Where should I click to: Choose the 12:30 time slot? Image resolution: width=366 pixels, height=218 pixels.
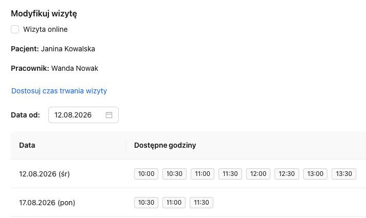(287, 174)
